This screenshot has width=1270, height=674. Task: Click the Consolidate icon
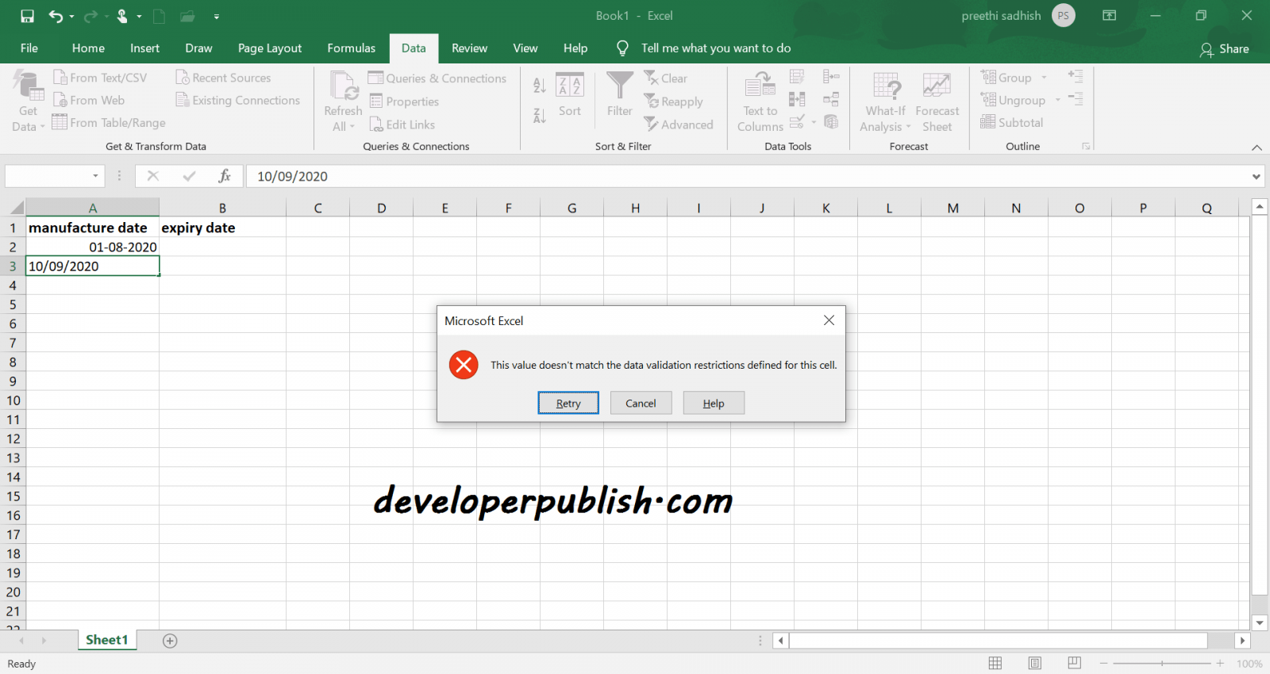pyautogui.click(x=831, y=77)
